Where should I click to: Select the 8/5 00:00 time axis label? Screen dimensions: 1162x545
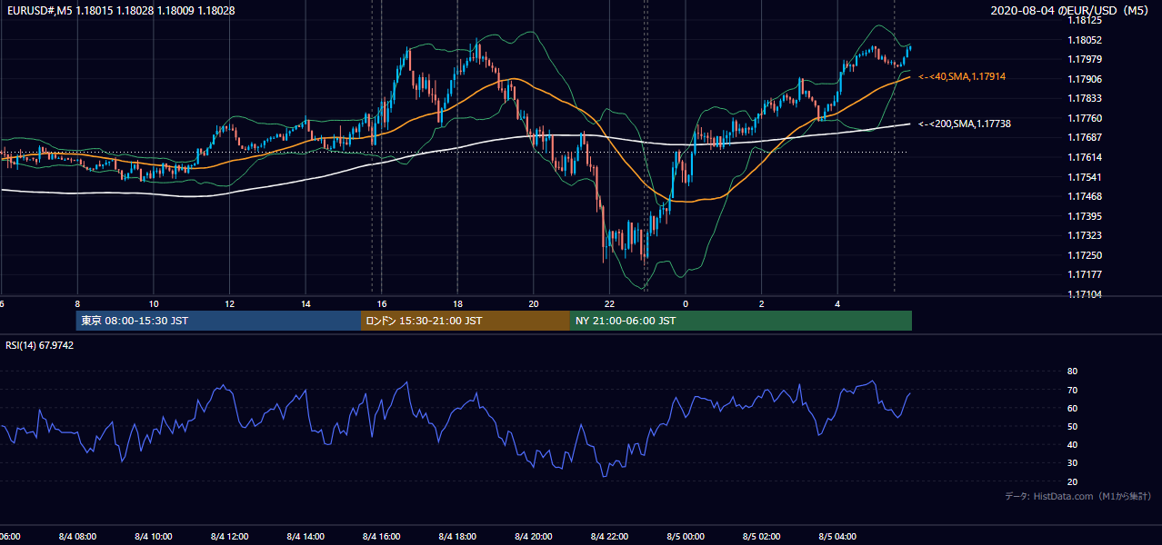click(684, 536)
